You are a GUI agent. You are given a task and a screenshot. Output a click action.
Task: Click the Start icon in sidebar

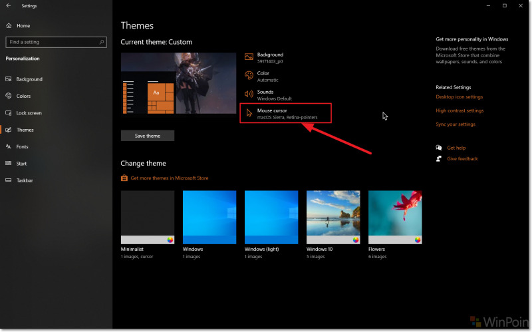coord(9,163)
